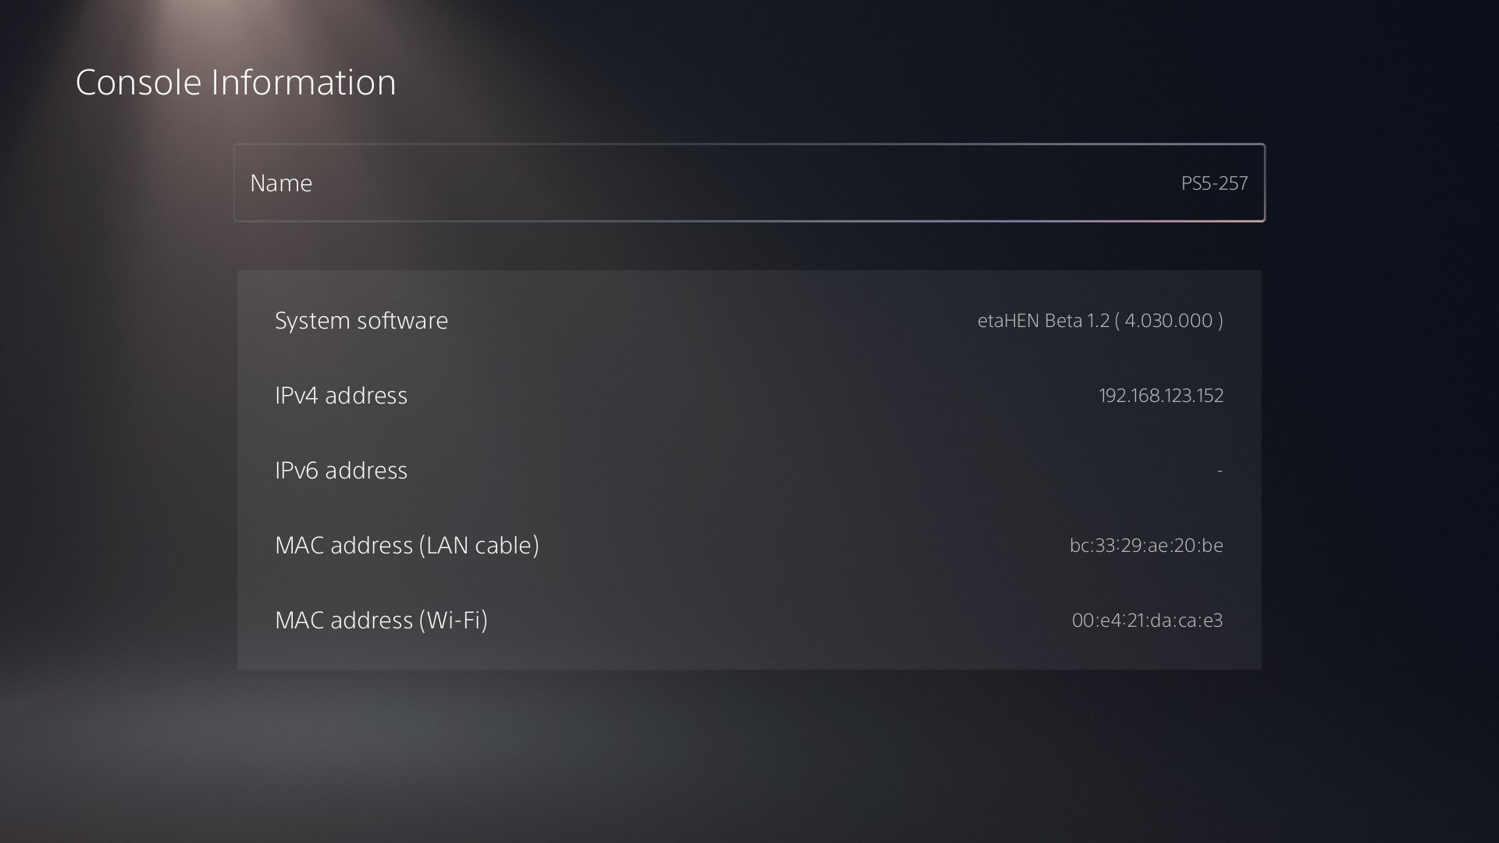Click "MAC address" text in LAN cable row
The height and width of the screenshot is (843, 1499).
click(344, 545)
